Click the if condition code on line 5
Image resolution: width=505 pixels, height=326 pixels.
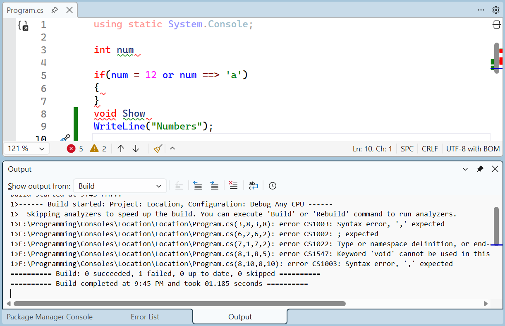click(170, 75)
